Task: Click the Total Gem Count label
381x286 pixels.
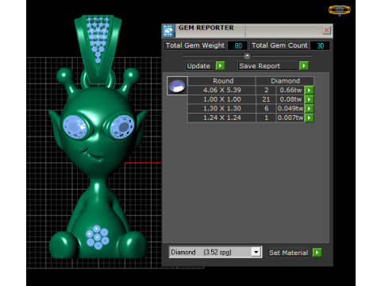Action: (x=279, y=45)
